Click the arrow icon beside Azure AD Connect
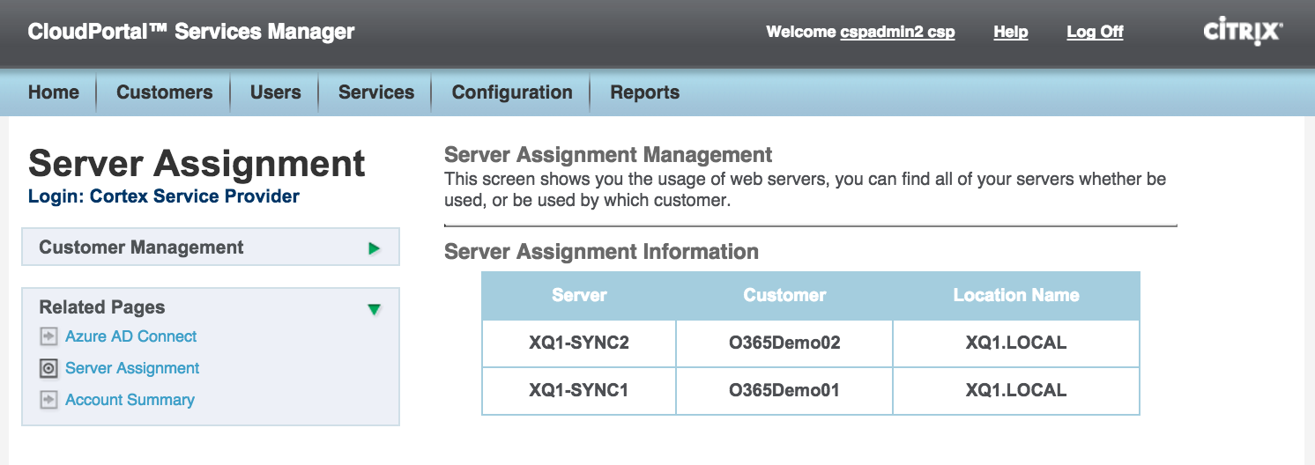 pyautogui.click(x=48, y=336)
